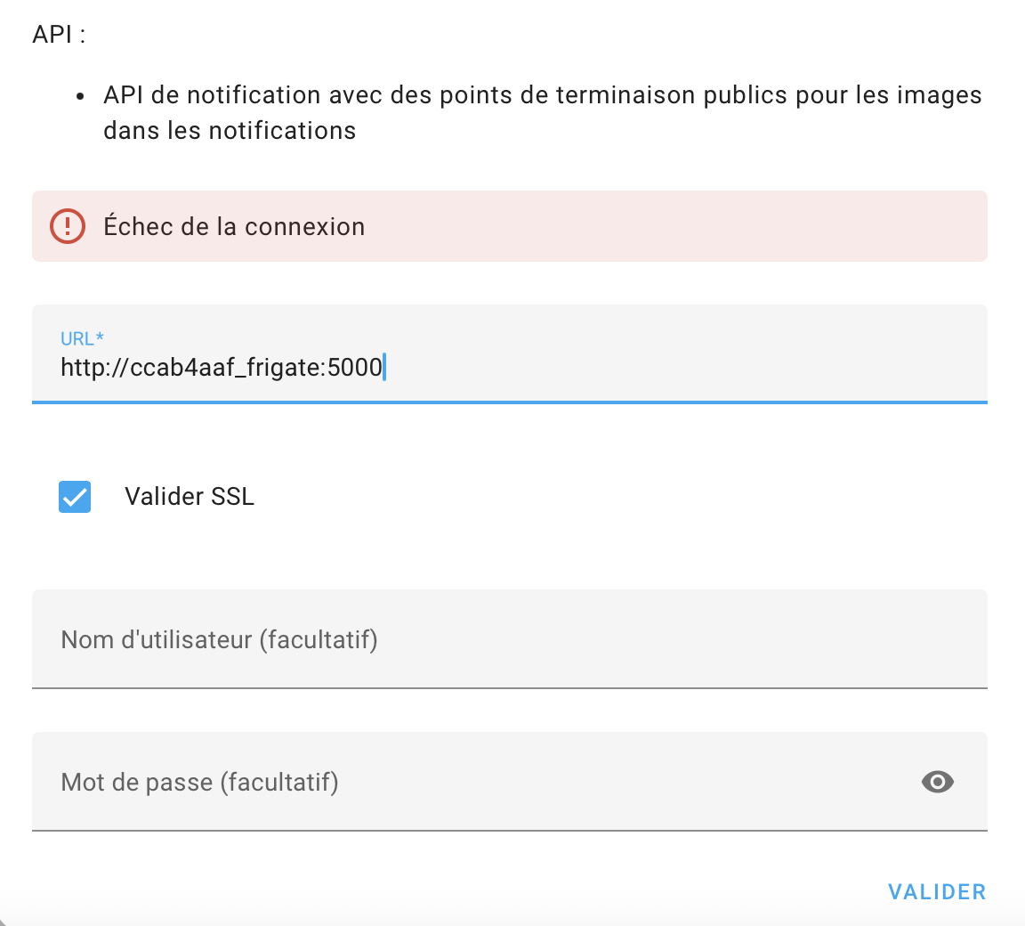Screen dimensions: 1025x926
Task: Uncheck the Valider SSL checkbox
Action: click(x=75, y=497)
